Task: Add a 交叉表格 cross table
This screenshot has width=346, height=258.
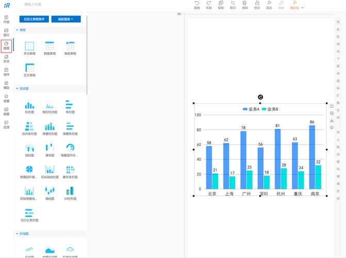Action: (x=29, y=69)
